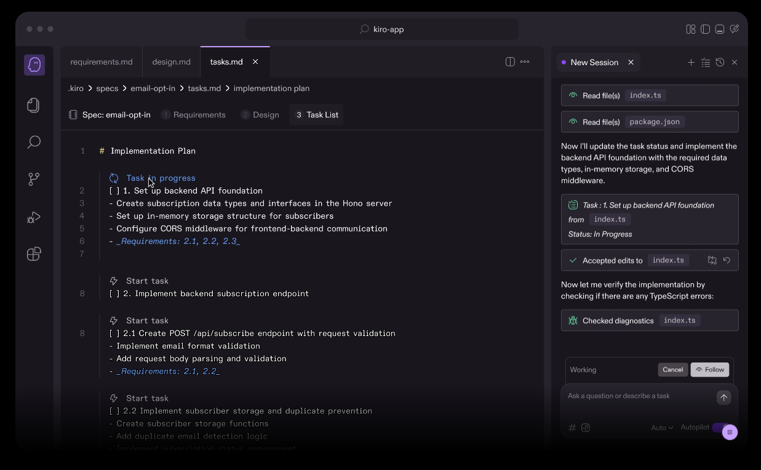
Task: Click the breadcrumb chevron after specs
Action: 124,88
